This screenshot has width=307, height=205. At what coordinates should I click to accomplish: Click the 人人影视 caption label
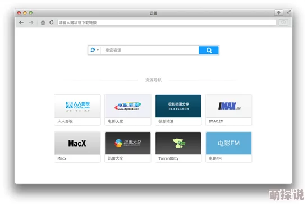[x=65, y=121]
